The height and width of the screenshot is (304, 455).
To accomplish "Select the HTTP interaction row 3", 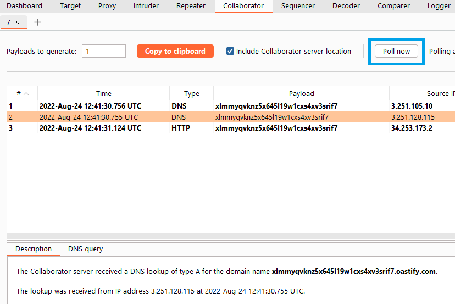I will (220, 128).
